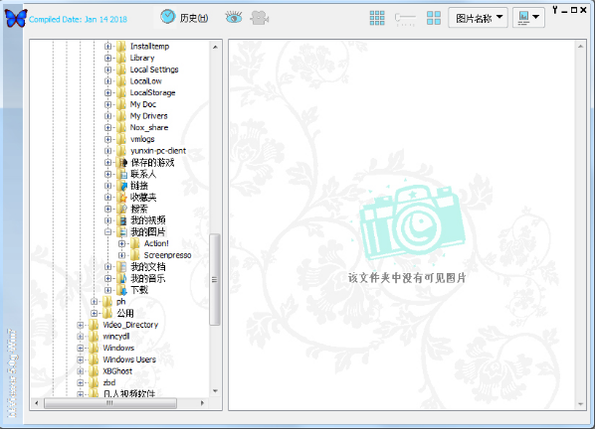
Task: Select the yunxin-pc-client folder
Action: click(158, 151)
